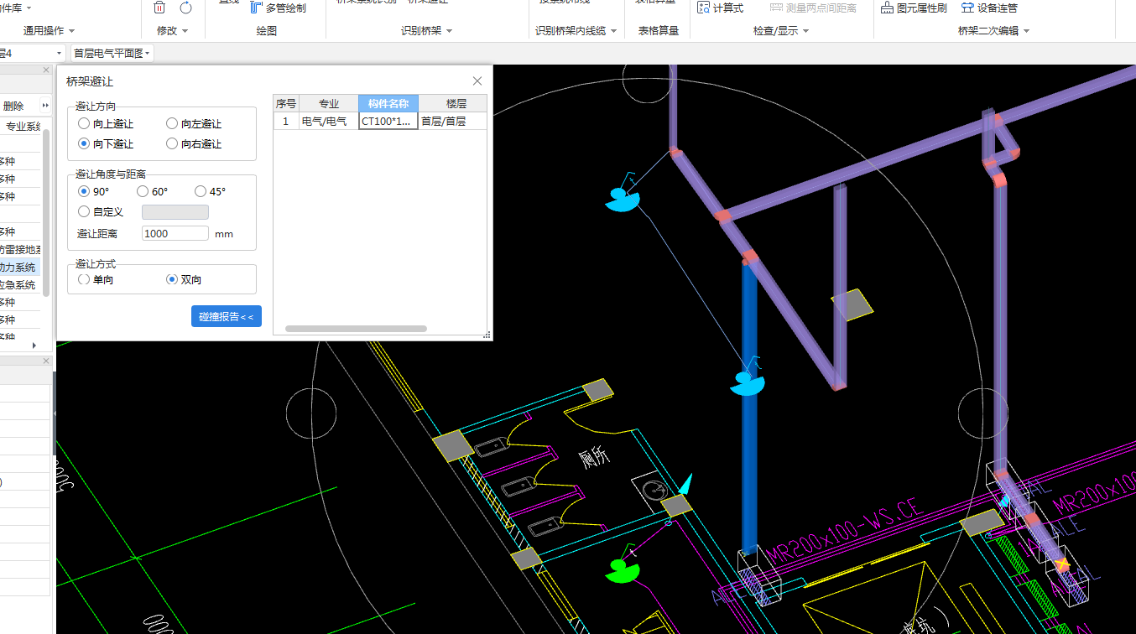Click the cyan light fixture beside blue tray
The image size is (1136, 634).
tap(747, 383)
